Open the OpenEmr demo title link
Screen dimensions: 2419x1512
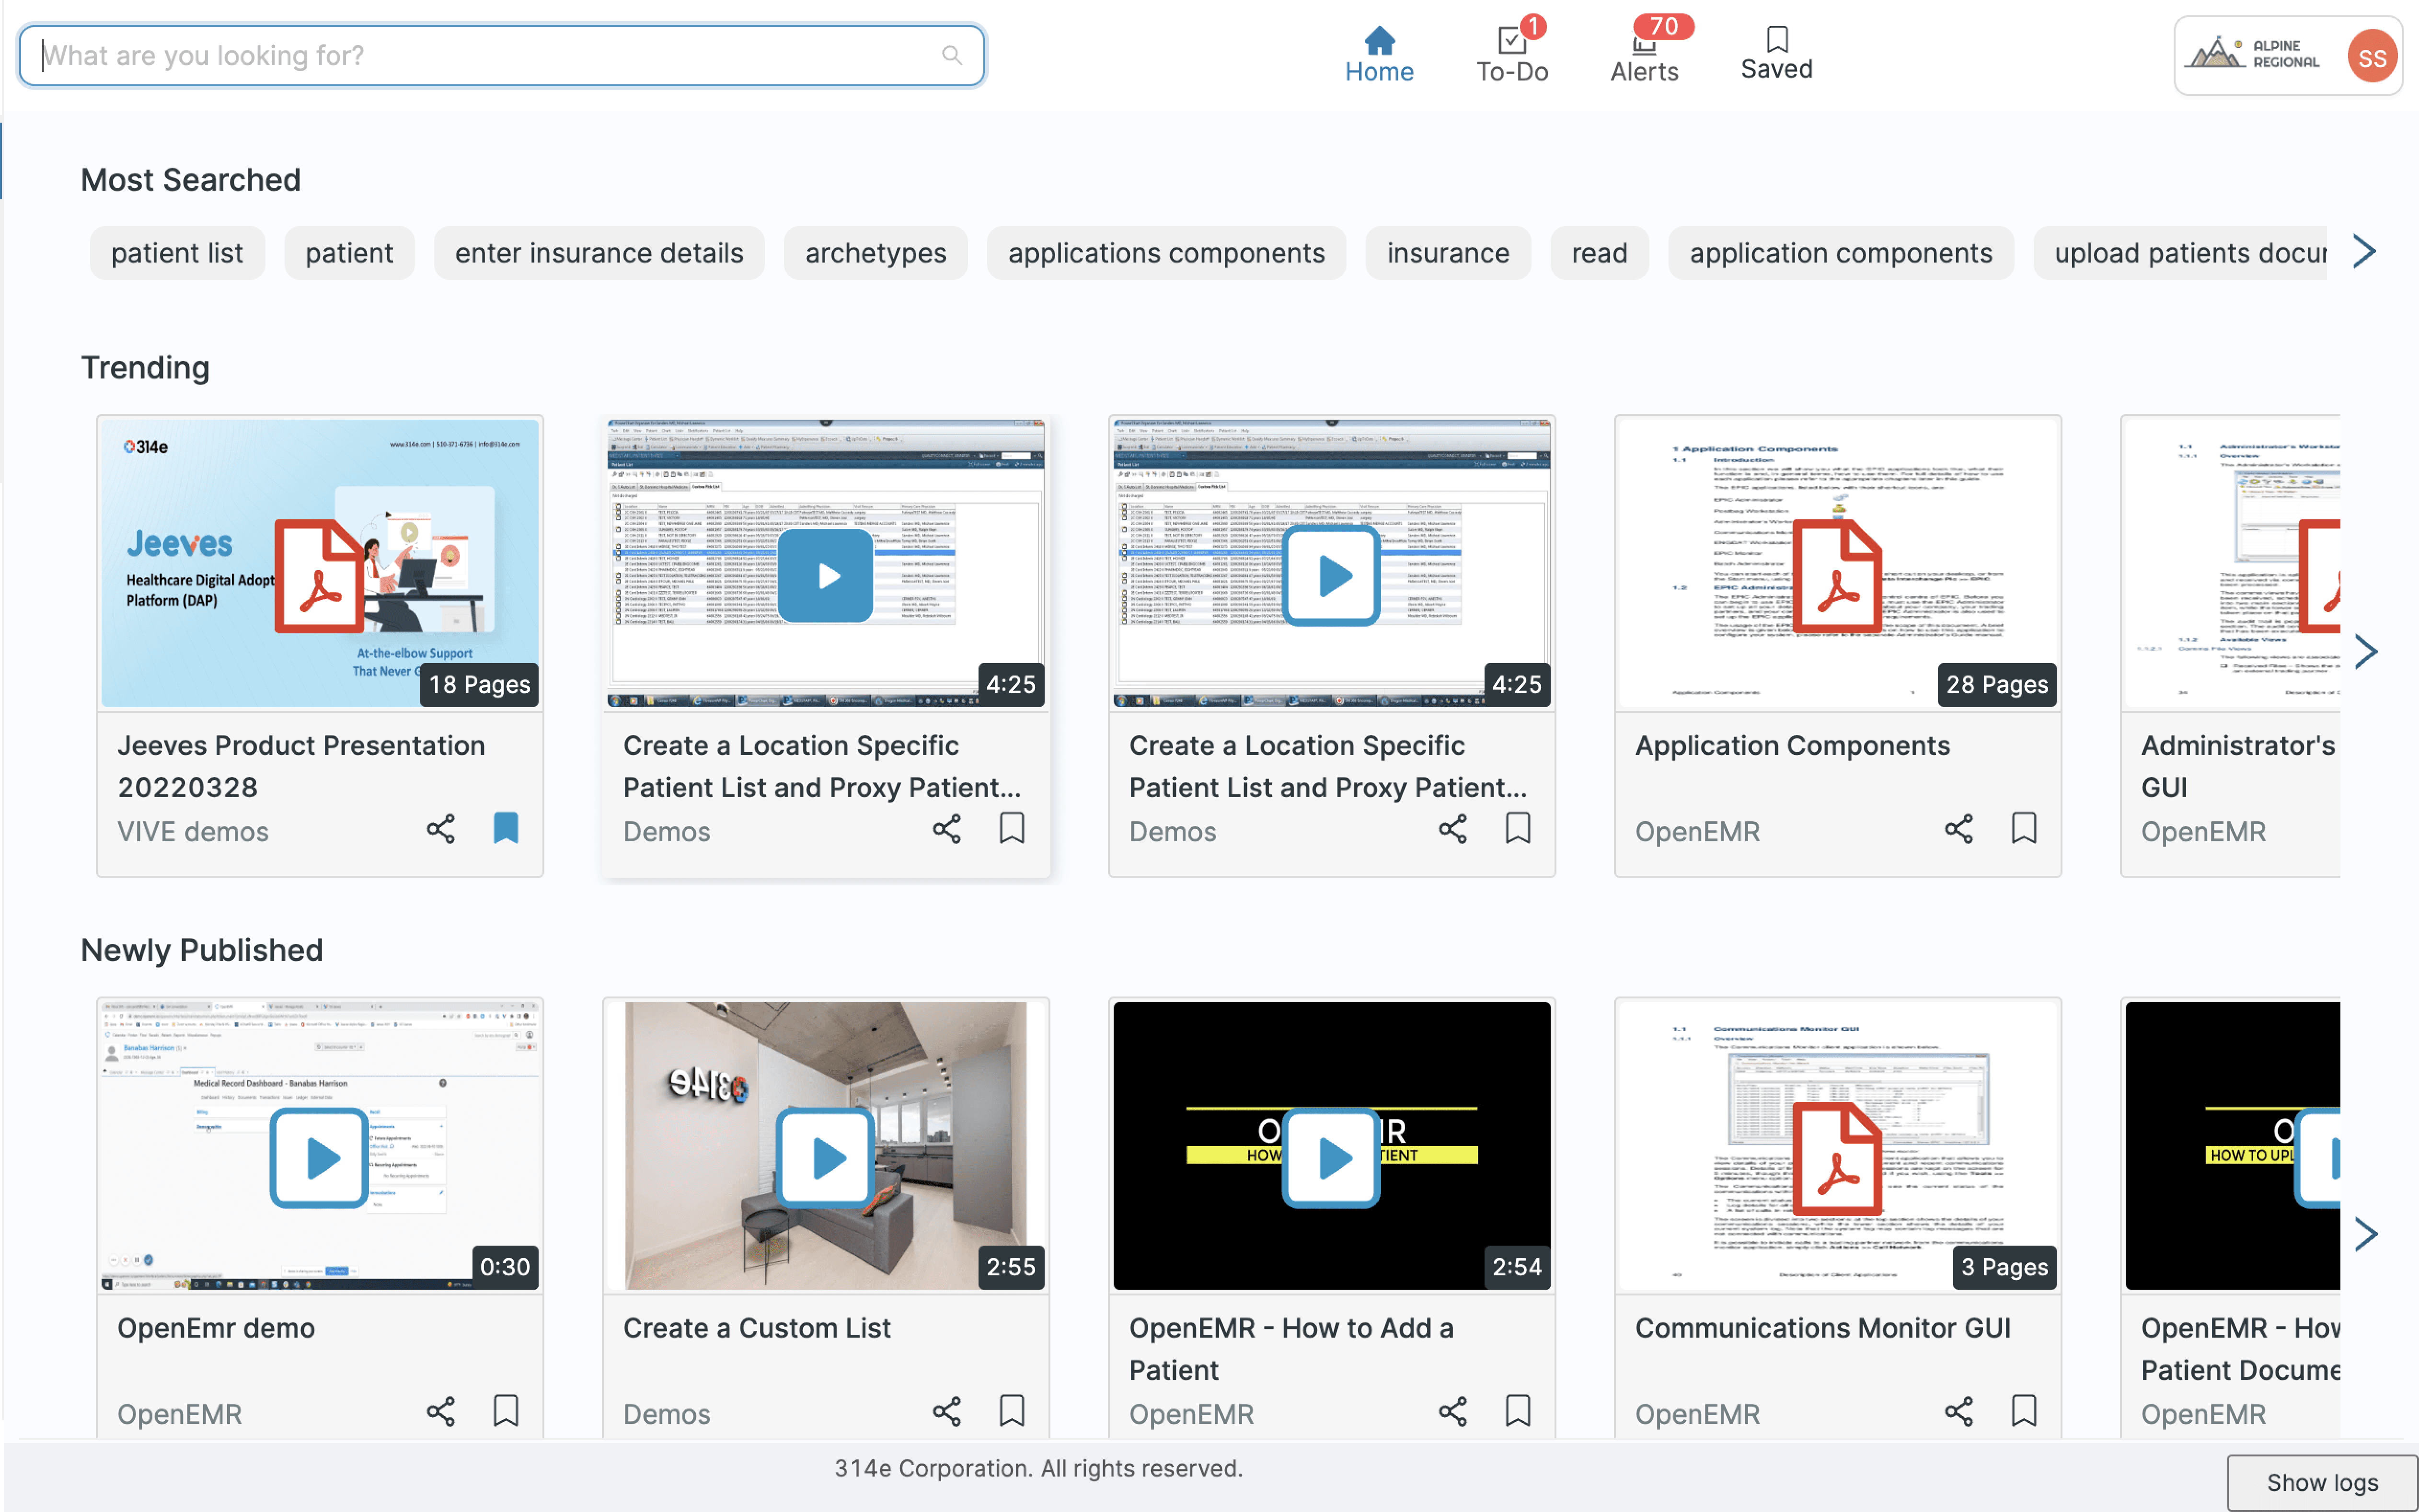click(216, 1328)
